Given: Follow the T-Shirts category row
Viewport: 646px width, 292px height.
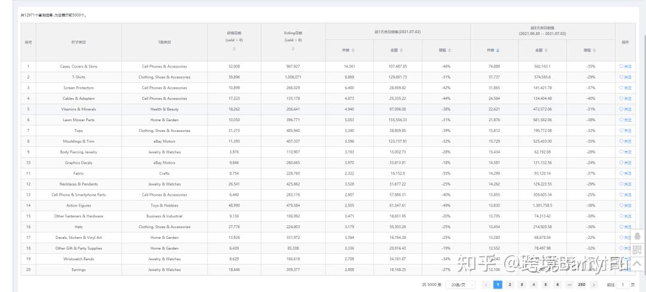Looking at the screenshot, I should pos(625,77).
